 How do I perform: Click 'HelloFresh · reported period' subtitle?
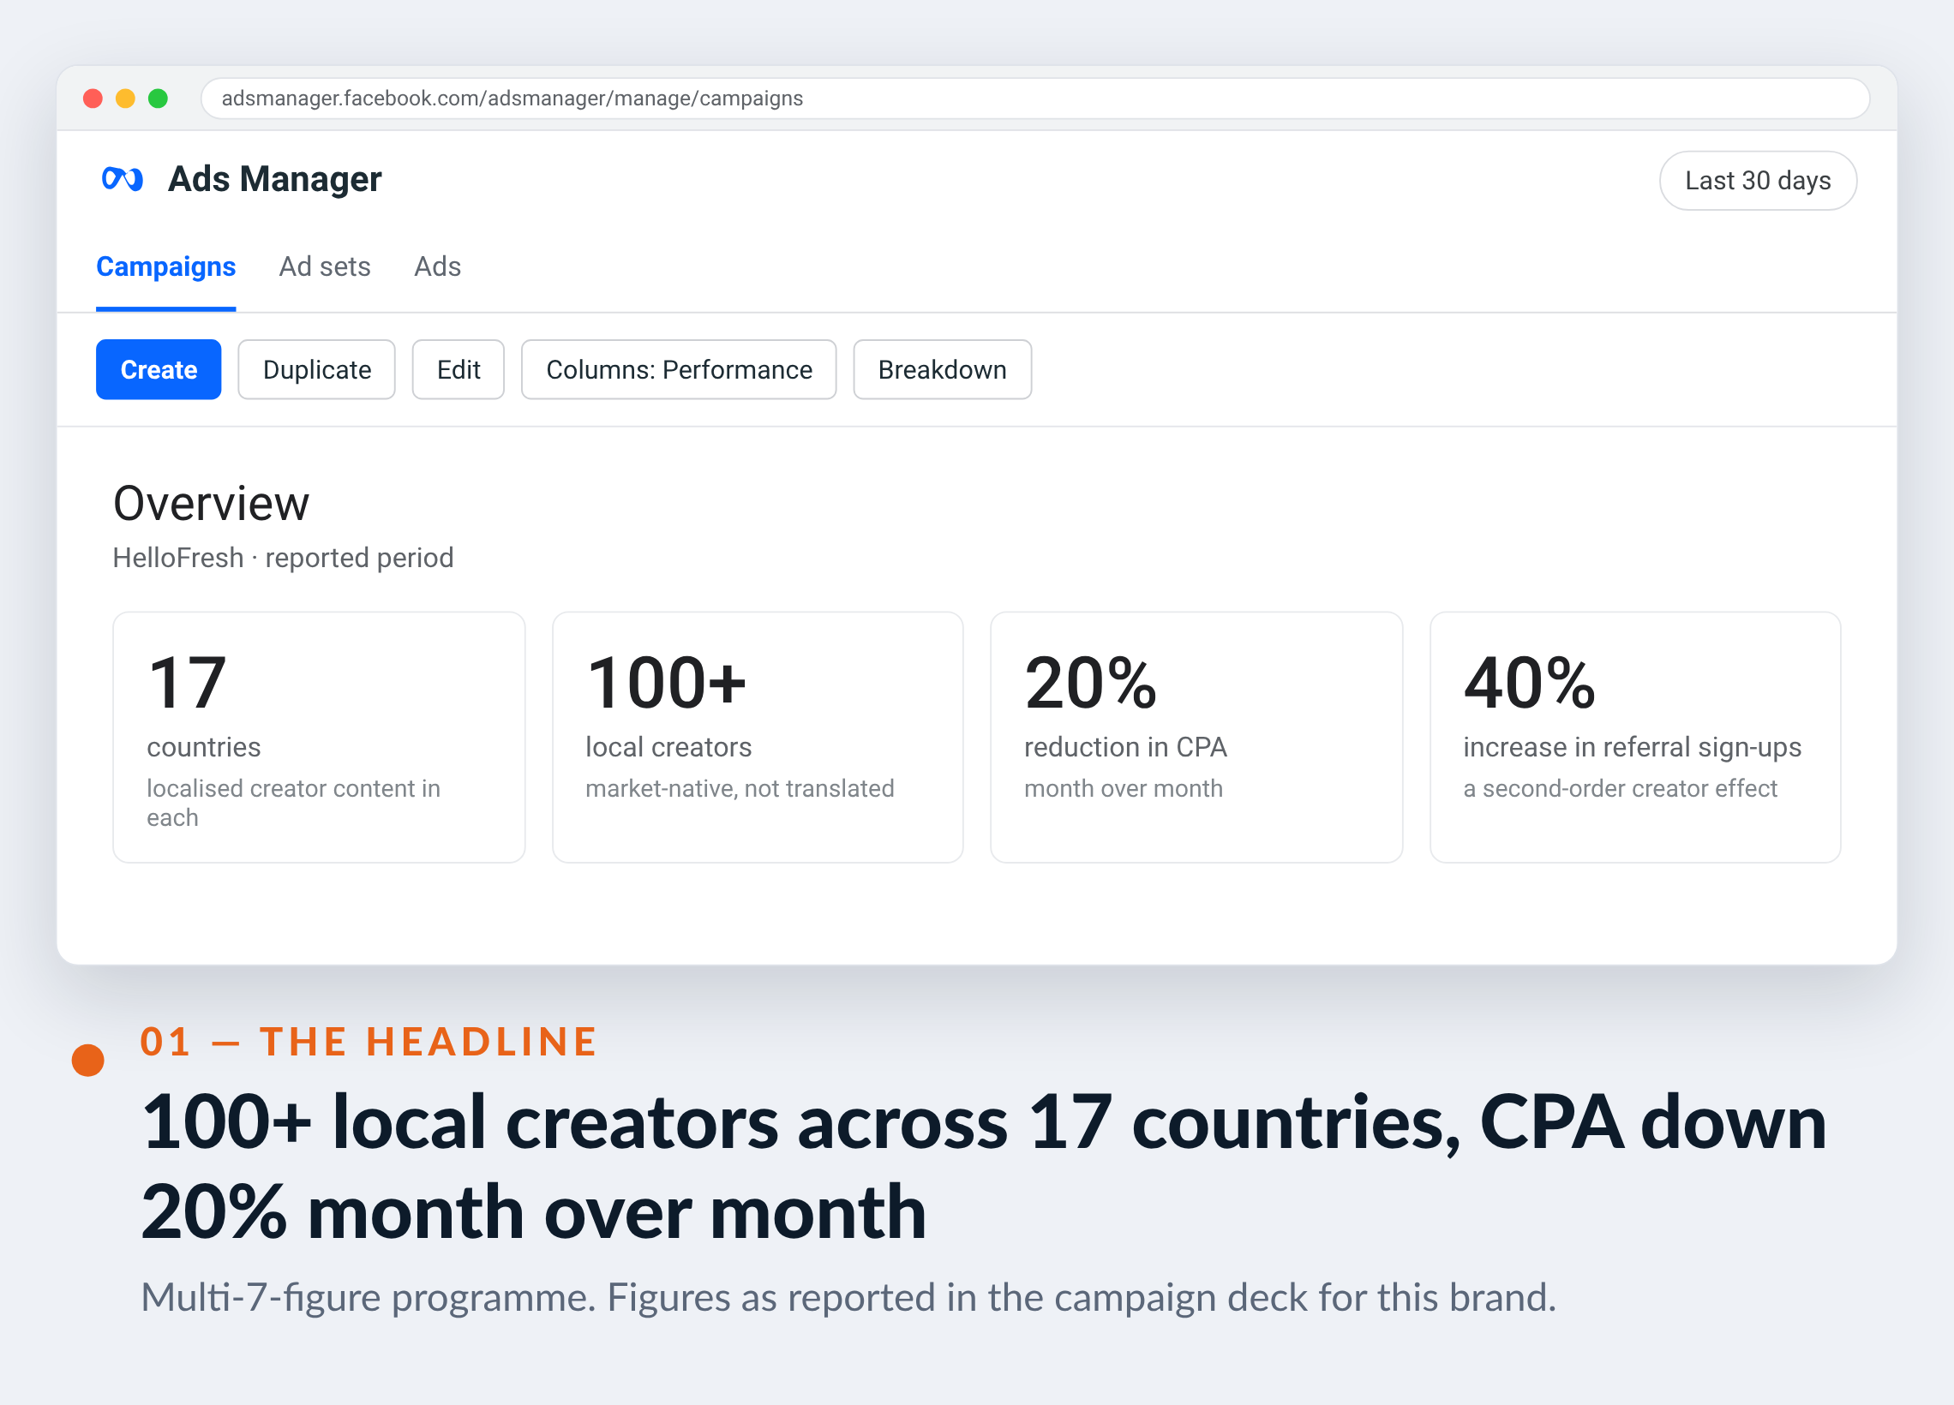[283, 558]
